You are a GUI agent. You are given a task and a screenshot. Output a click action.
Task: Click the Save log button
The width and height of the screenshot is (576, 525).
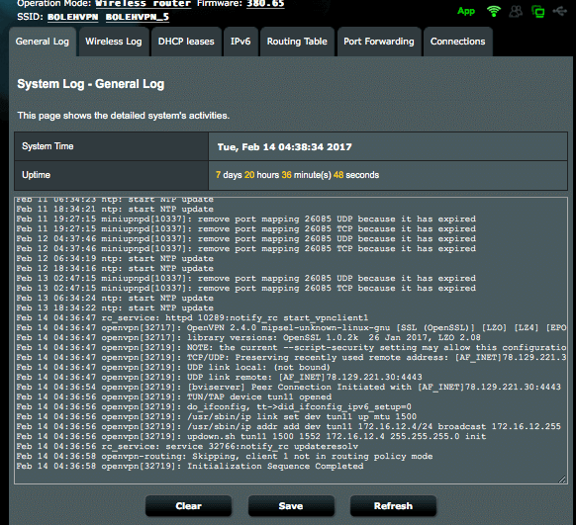click(x=291, y=506)
